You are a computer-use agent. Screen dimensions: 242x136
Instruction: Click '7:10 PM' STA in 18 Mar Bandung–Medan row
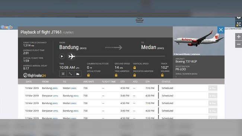tap(150, 103)
